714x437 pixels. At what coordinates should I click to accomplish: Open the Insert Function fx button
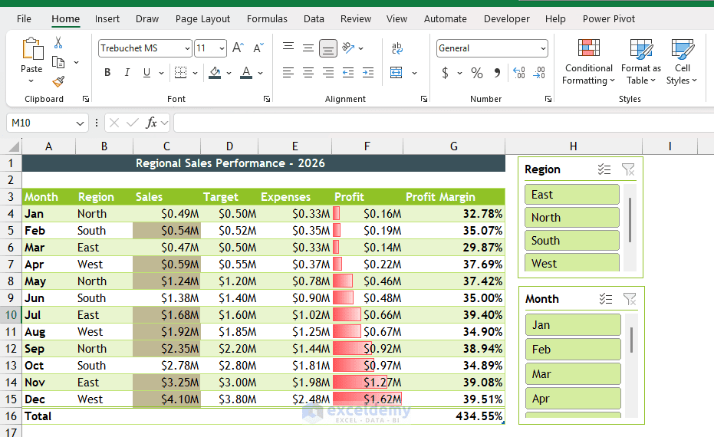click(x=151, y=123)
